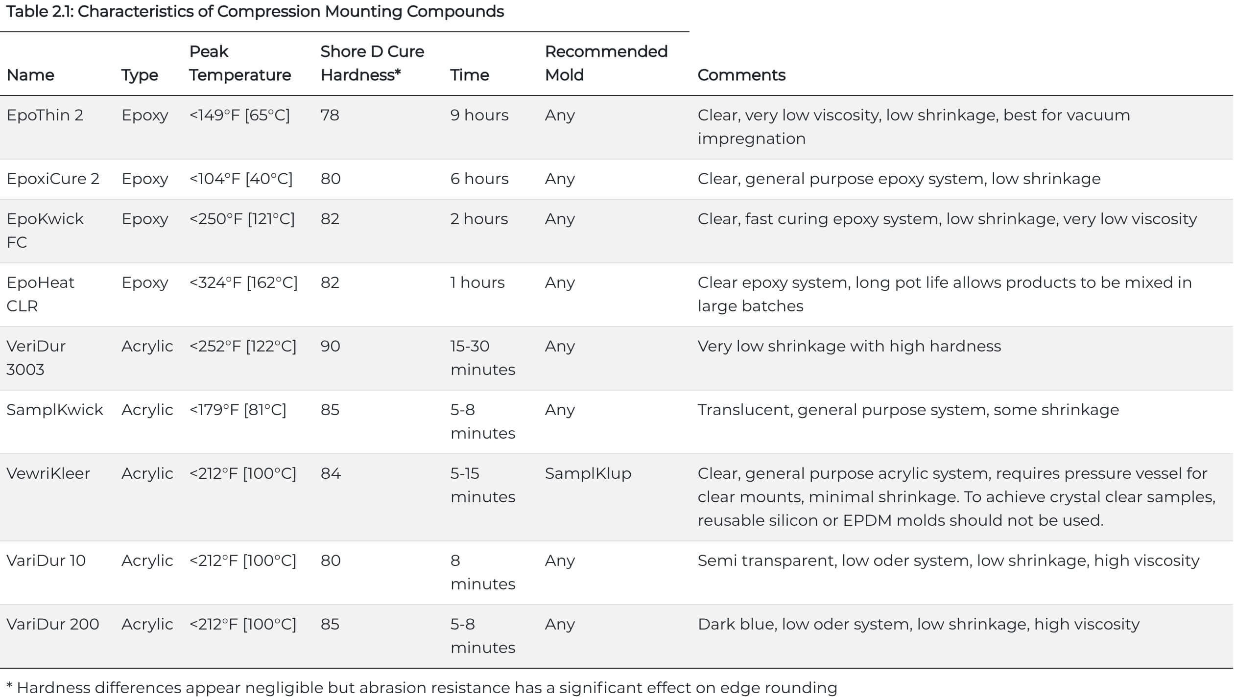Click the hardness value '90'
1236x700 pixels.
click(330, 346)
